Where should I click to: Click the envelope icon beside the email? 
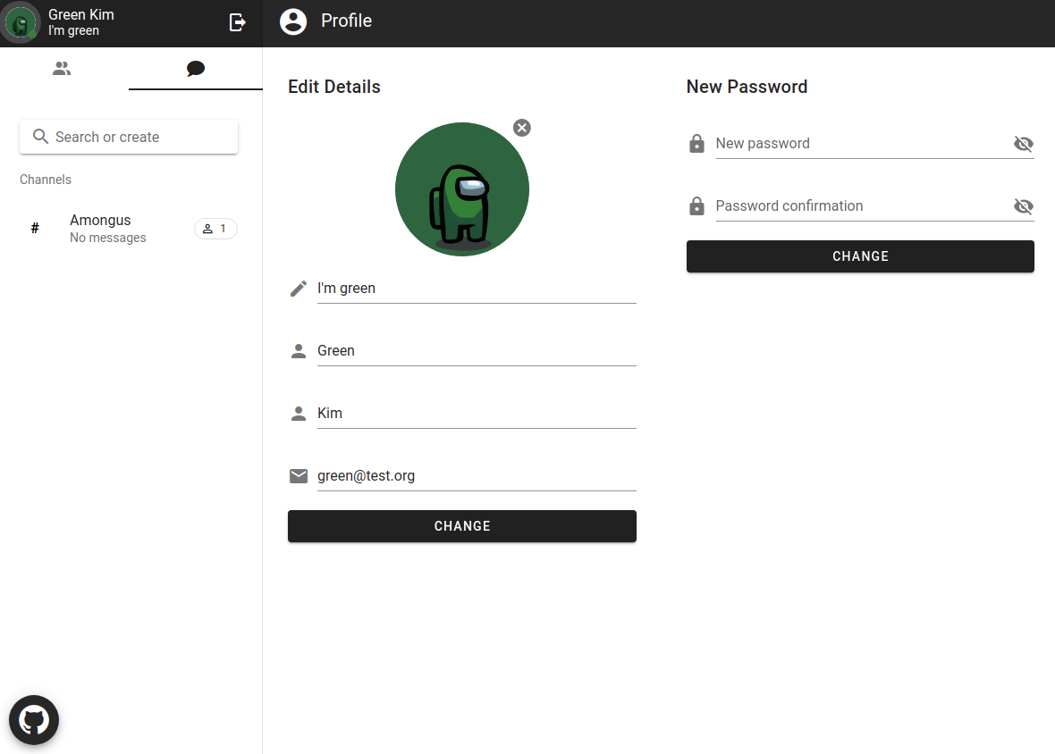click(299, 476)
